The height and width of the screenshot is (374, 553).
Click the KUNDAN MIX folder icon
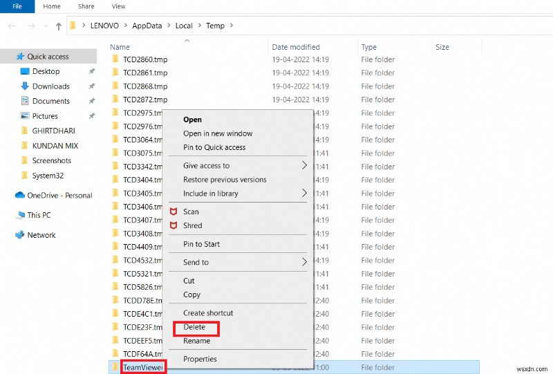(24, 145)
